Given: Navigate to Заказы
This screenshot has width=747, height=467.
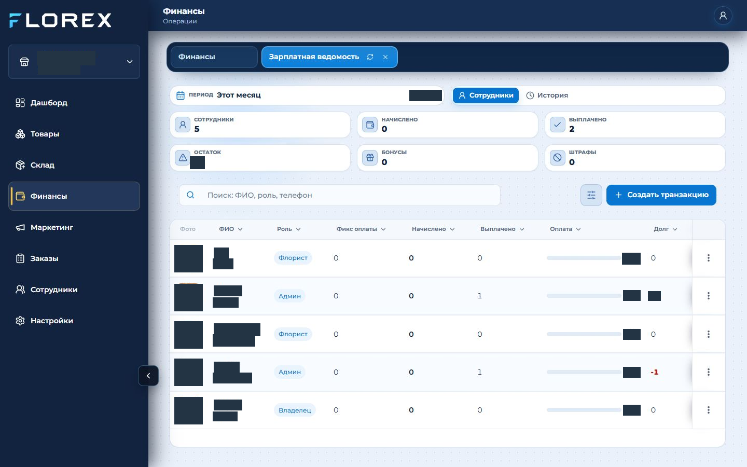Looking at the screenshot, I should click(x=74, y=258).
